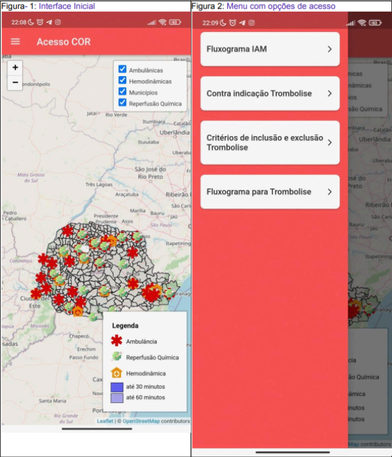Click the battery icon in right phone status bar
Image resolution: width=392 pixels, height=457 pixels.
click(374, 22)
